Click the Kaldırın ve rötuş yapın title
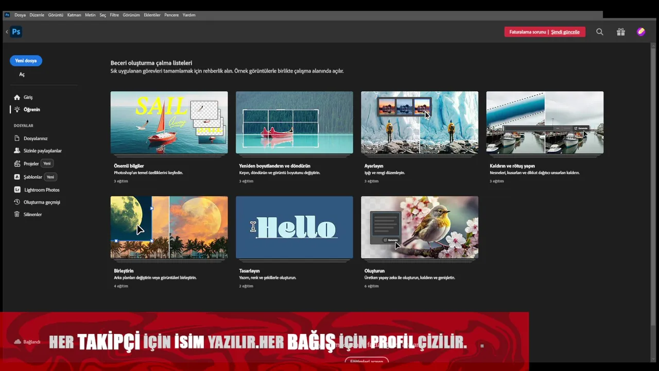The image size is (659, 371). pyautogui.click(x=512, y=166)
